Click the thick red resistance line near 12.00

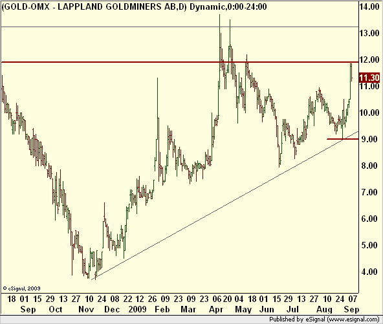point(180,62)
